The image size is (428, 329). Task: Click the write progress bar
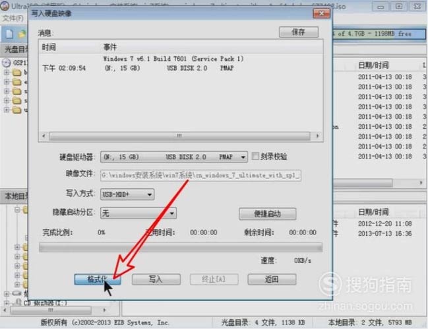[181, 247]
